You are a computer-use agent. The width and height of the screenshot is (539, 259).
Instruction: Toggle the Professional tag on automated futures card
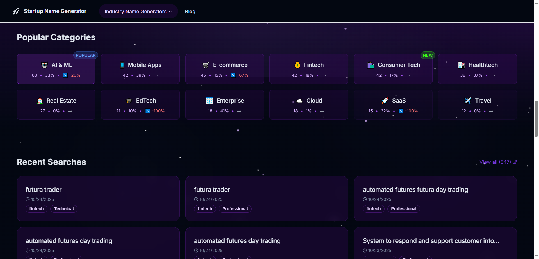click(x=404, y=209)
